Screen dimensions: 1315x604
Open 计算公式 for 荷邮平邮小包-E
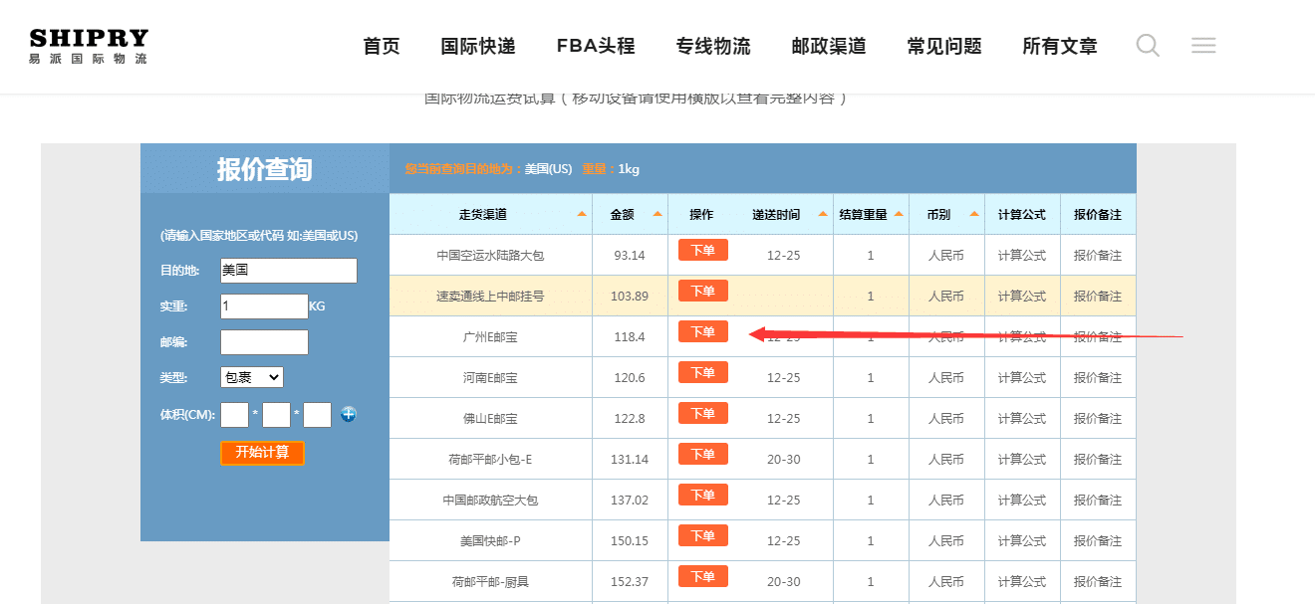tap(1022, 460)
